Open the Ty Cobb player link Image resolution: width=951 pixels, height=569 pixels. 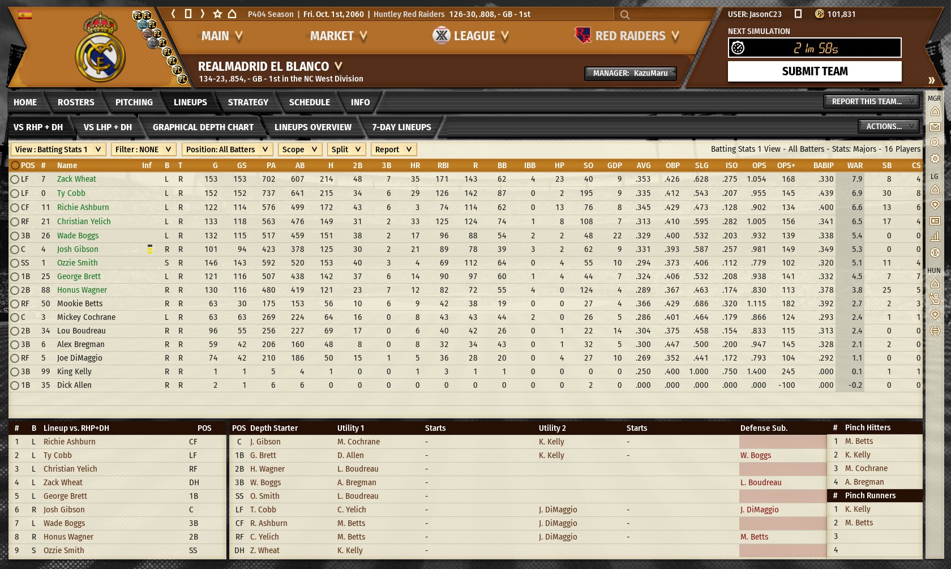coord(71,193)
